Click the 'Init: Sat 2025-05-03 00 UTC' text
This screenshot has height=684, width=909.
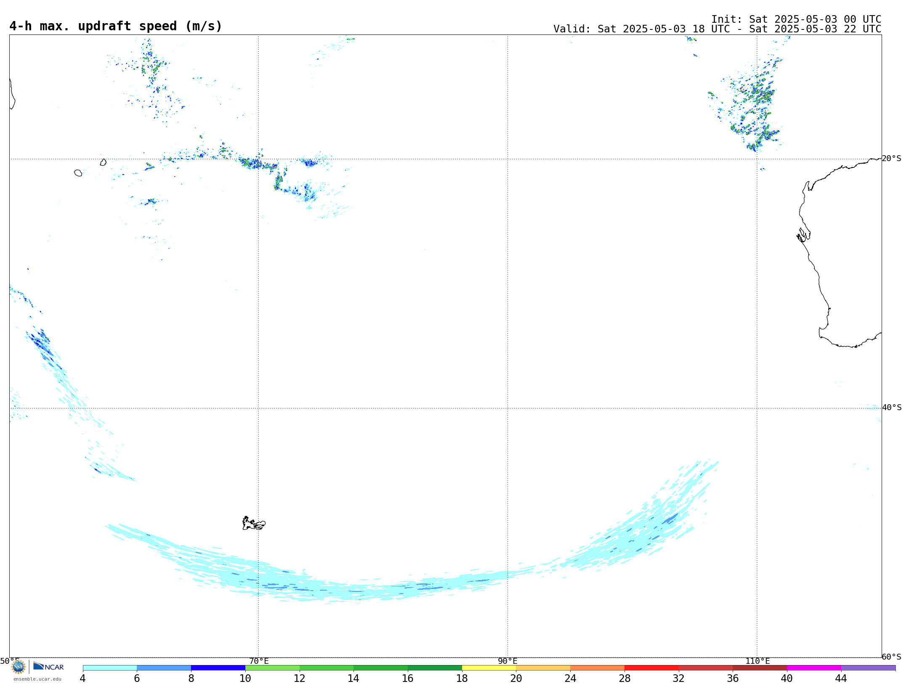pos(796,19)
